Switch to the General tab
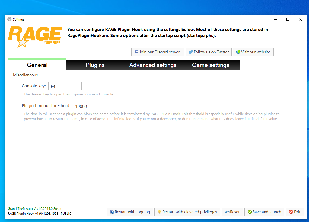This screenshot has height=222, width=309. coord(37,65)
